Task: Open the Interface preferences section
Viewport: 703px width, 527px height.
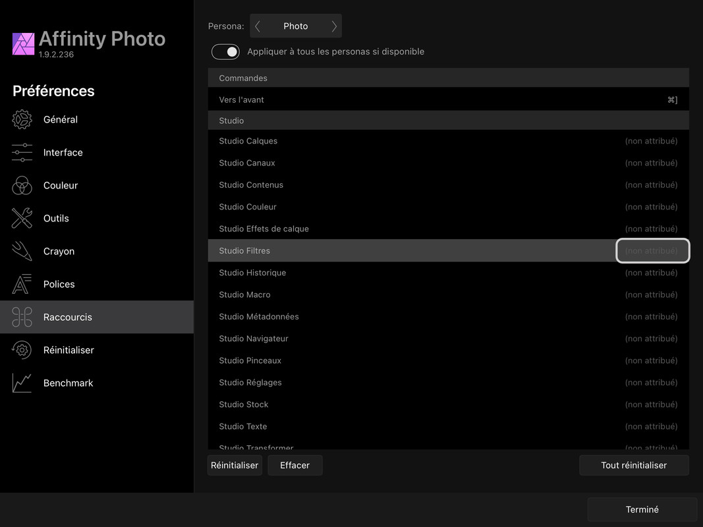Action: (x=97, y=152)
